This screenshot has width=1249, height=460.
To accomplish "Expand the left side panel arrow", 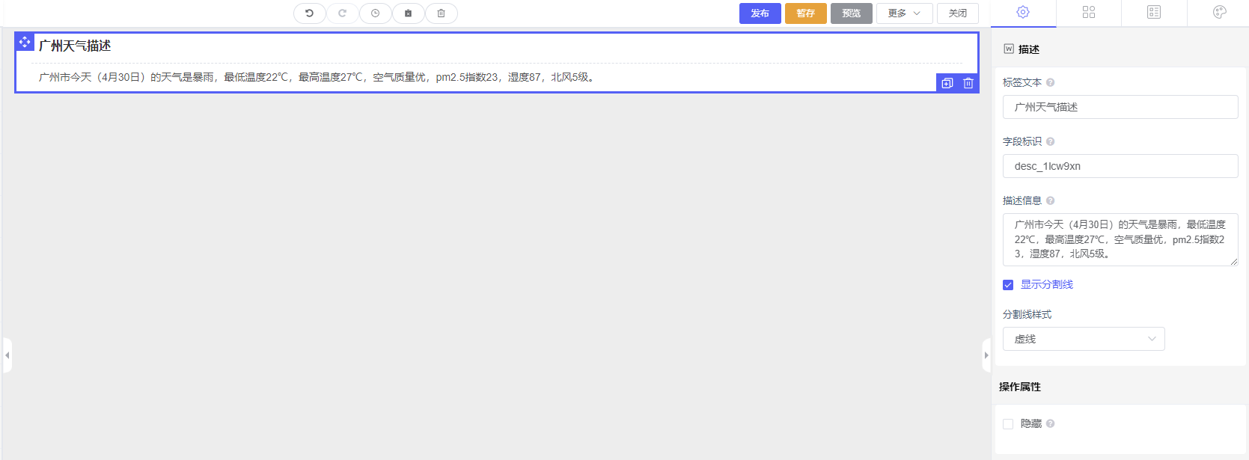I will click(7, 355).
